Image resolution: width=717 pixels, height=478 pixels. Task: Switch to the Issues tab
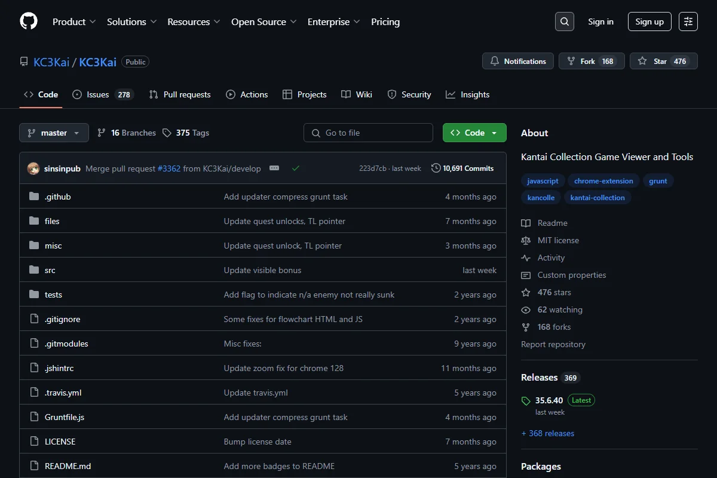tap(103, 94)
